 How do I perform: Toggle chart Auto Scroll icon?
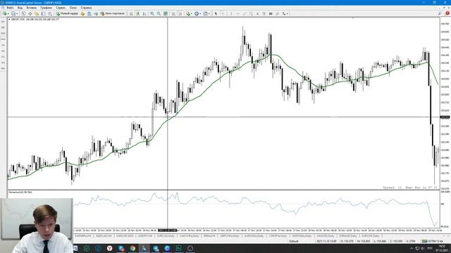point(174,13)
